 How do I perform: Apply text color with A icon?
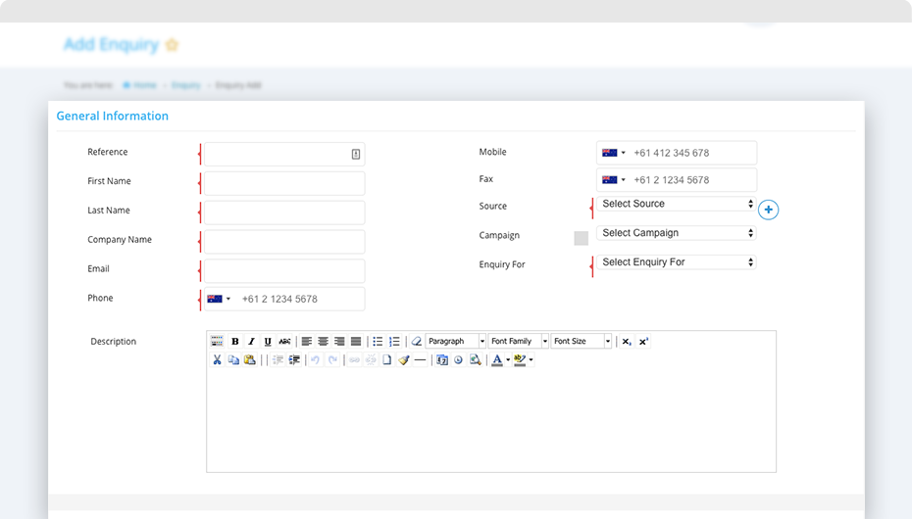(497, 360)
